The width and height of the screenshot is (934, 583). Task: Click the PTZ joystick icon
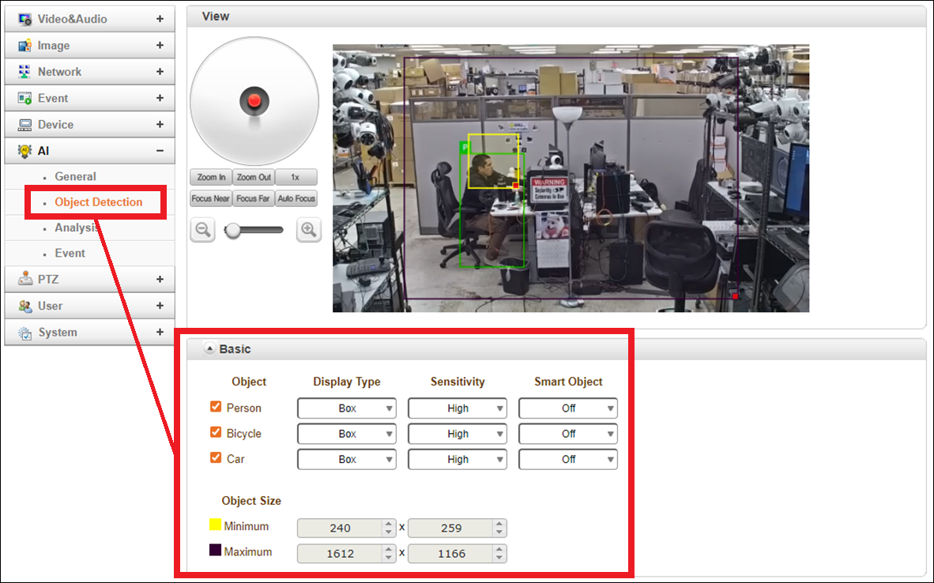[24, 279]
